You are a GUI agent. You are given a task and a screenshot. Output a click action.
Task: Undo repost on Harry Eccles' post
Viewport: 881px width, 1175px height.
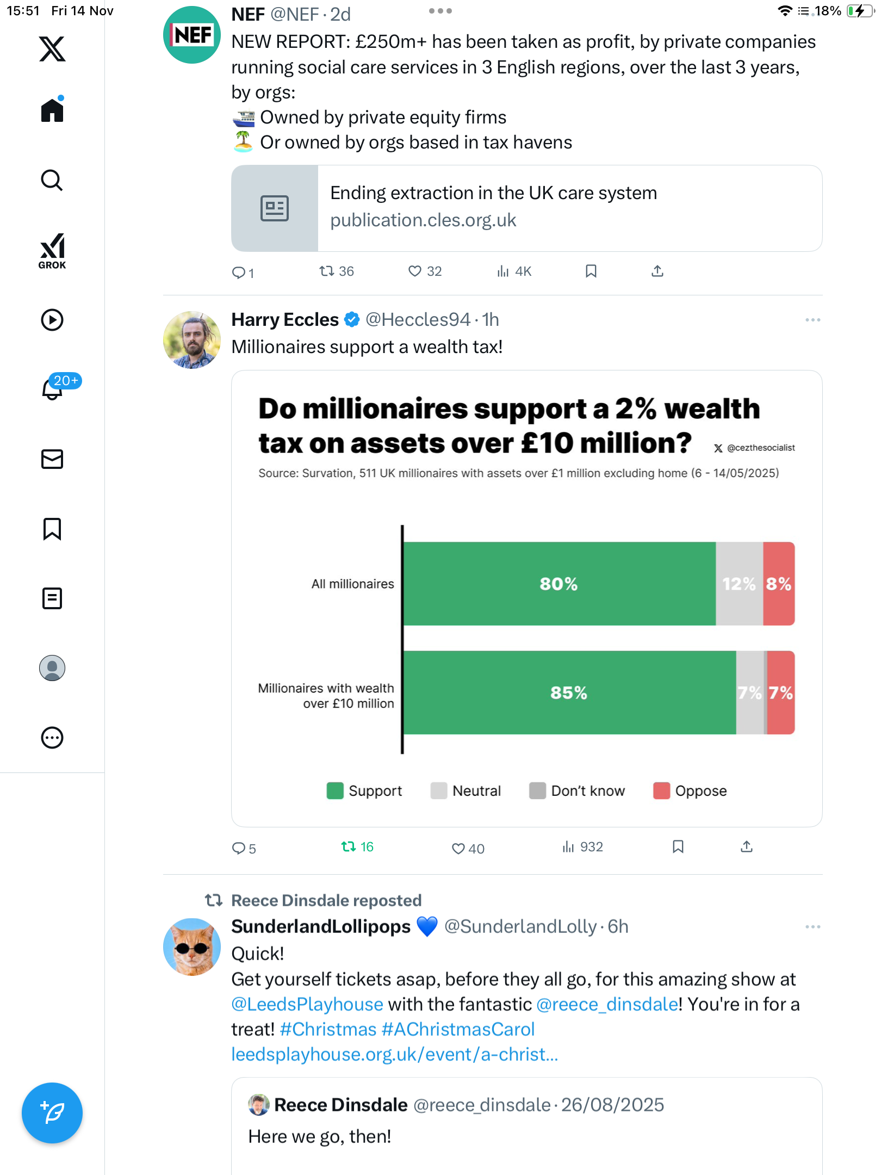click(349, 846)
